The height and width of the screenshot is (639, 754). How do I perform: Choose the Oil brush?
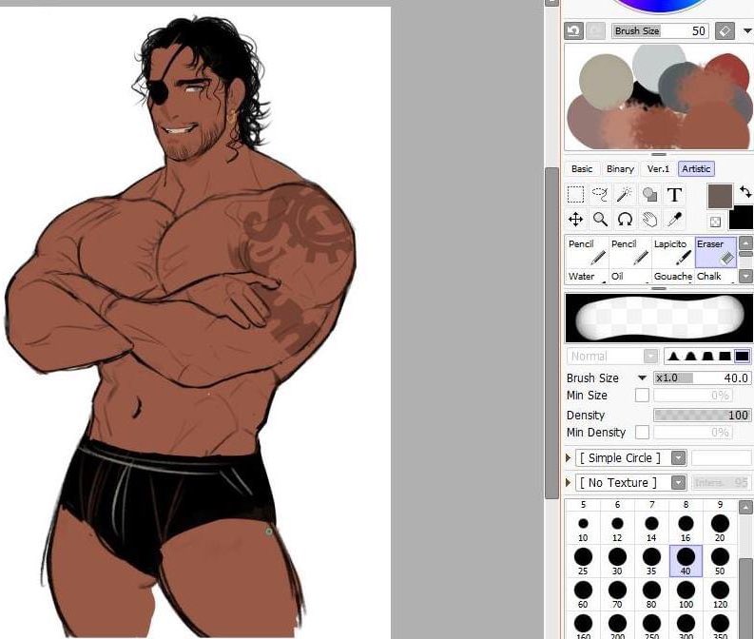tap(630, 276)
